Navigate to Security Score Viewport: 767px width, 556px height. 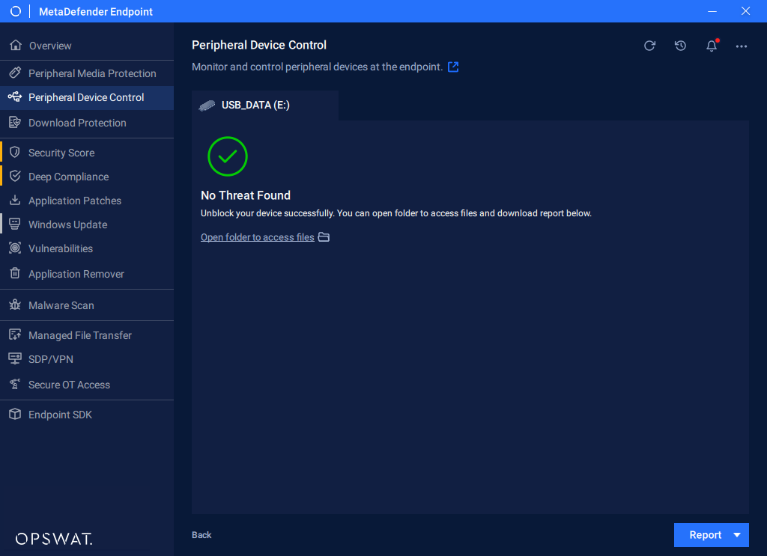pyautogui.click(x=87, y=153)
